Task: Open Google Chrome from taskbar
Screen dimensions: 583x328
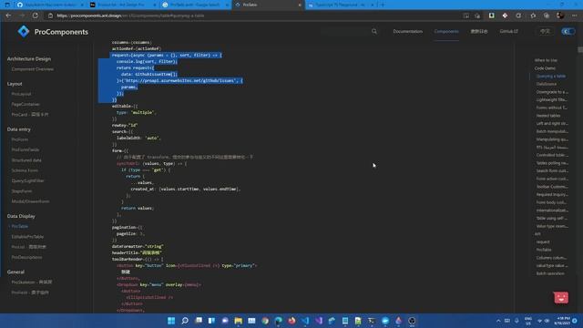Action: pyautogui.click(x=265, y=321)
